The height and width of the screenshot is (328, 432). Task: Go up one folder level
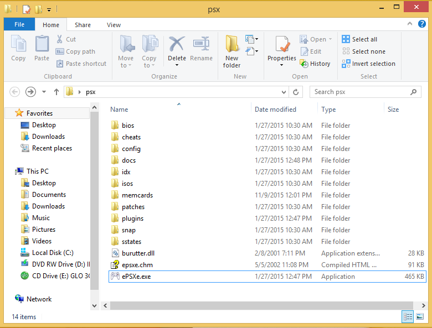click(56, 92)
